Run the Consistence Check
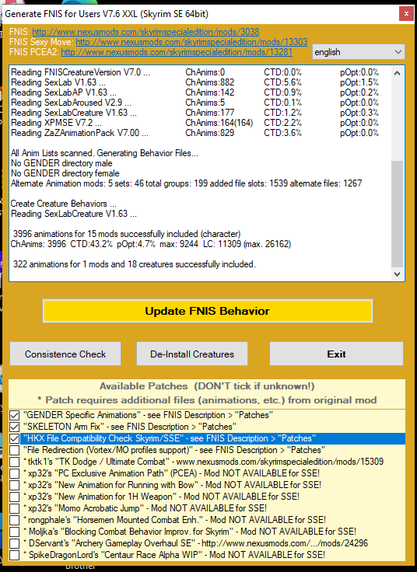This screenshot has height=572, width=417. tap(65, 354)
